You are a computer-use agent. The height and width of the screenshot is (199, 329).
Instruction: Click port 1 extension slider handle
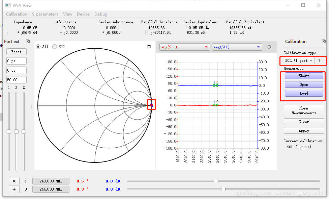point(9,132)
